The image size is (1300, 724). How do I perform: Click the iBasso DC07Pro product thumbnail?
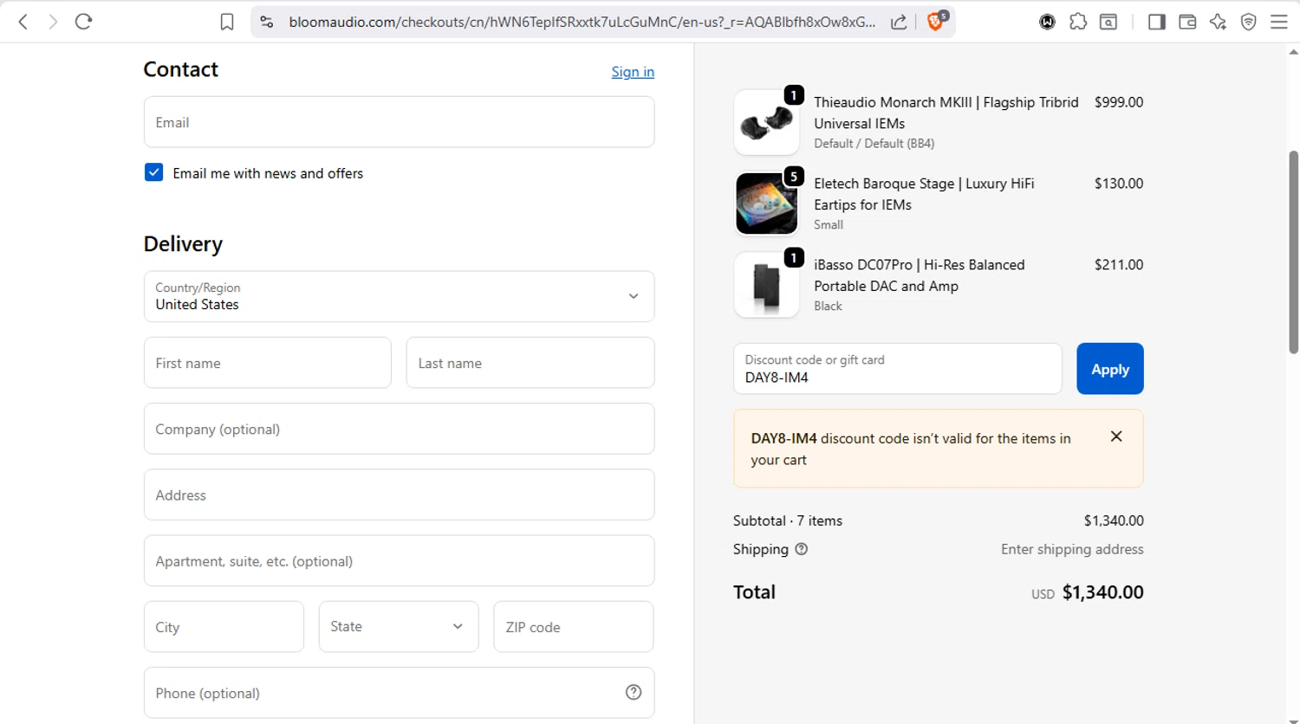point(766,285)
